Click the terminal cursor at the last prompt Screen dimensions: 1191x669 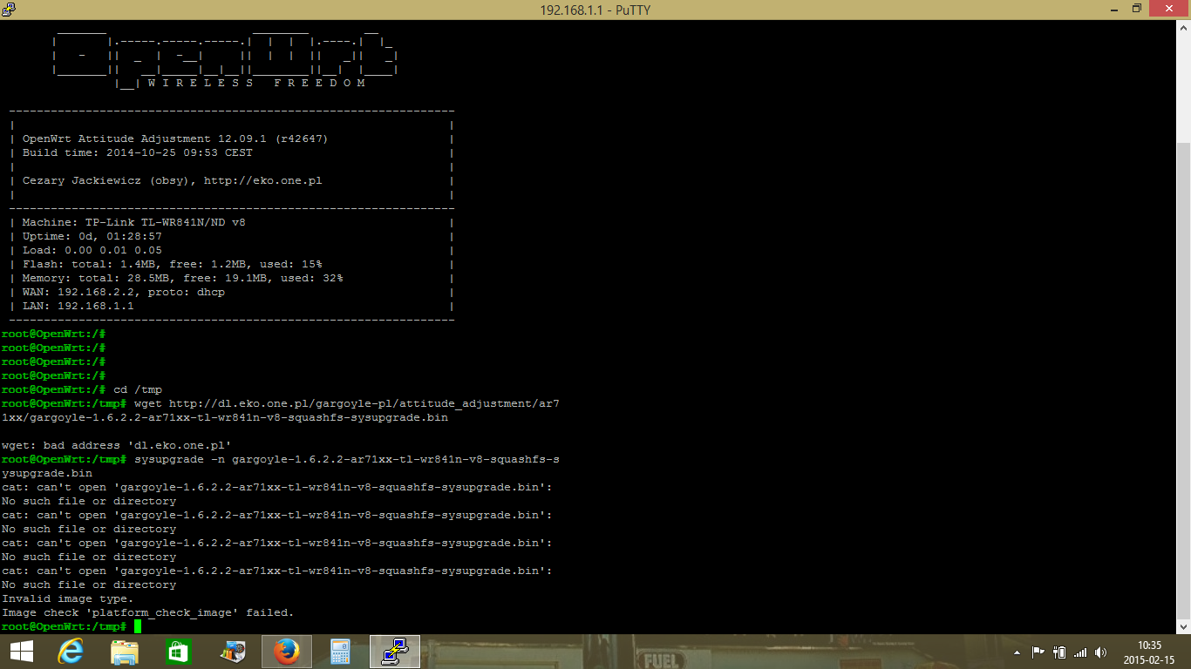[138, 626]
